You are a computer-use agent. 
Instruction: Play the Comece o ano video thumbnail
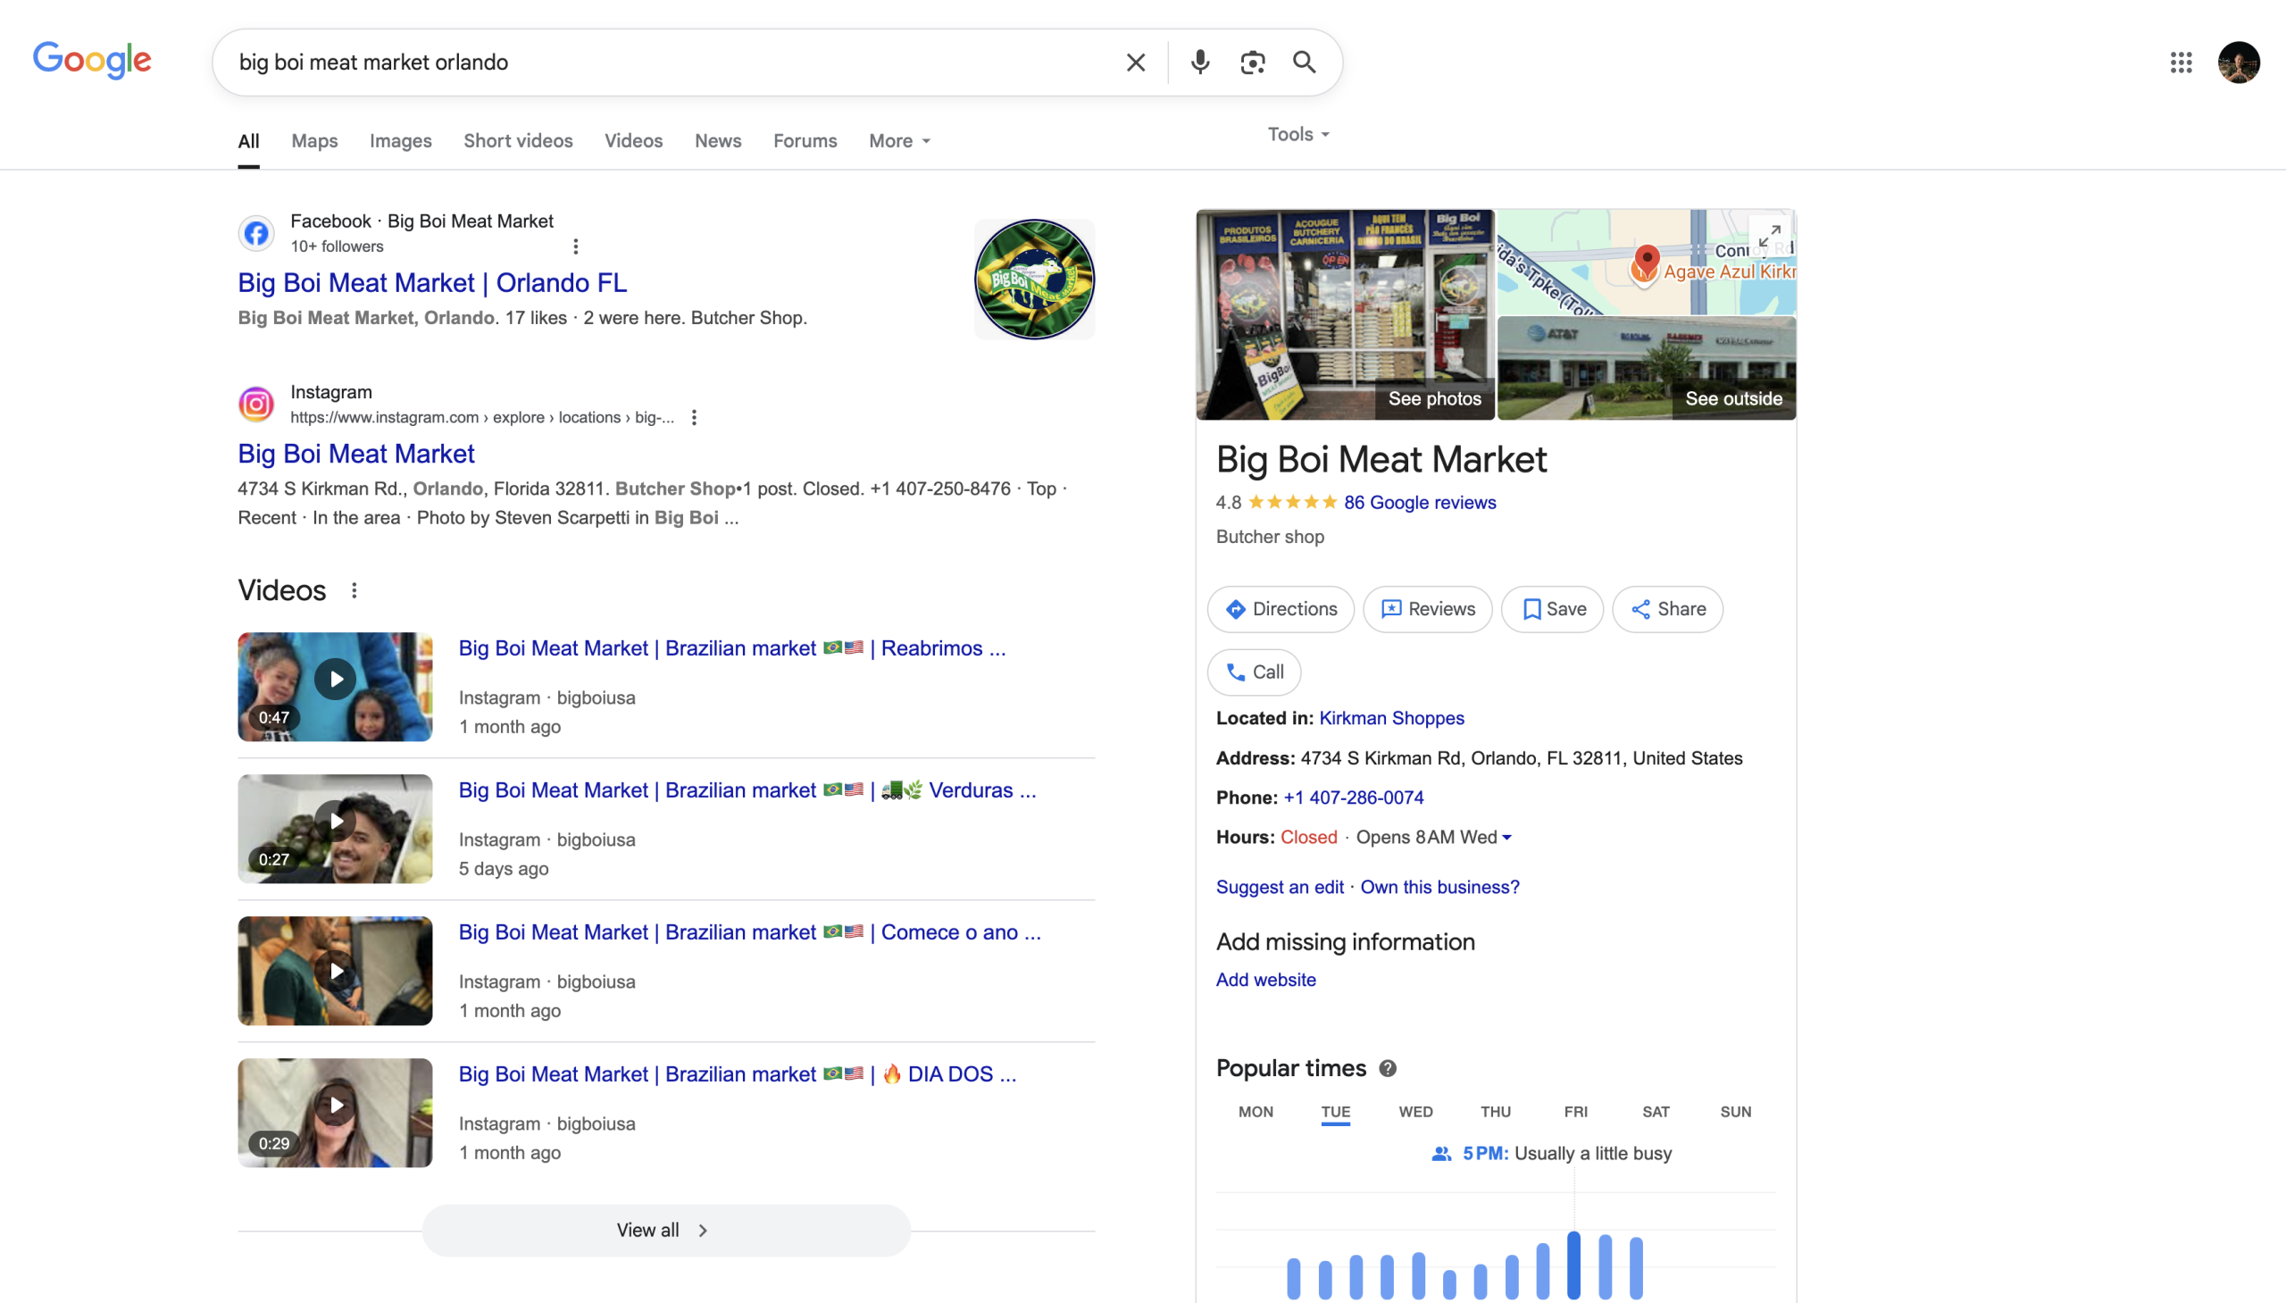pyautogui.click(x=335, y=970)
